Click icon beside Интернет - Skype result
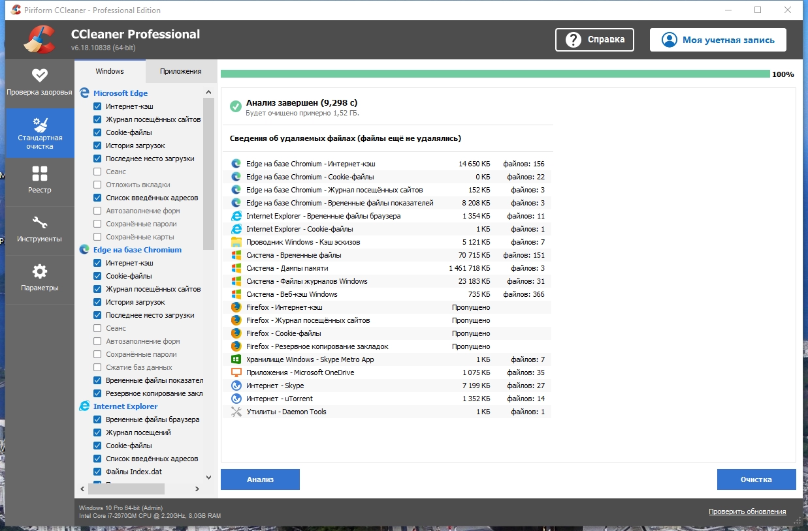Image resolution: width=808 pixels, height=531 pixels. pyautogui.click(x=236, y=386)
